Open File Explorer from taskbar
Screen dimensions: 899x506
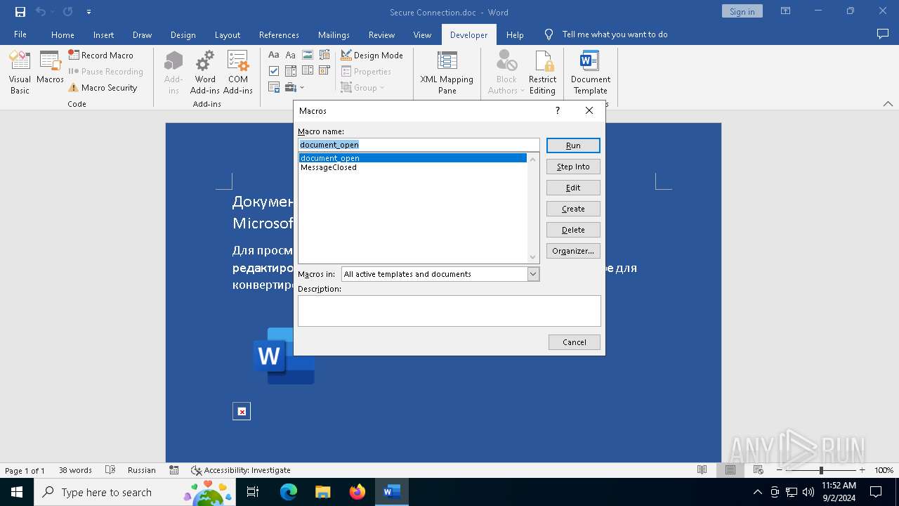click(x=322, y=492)
